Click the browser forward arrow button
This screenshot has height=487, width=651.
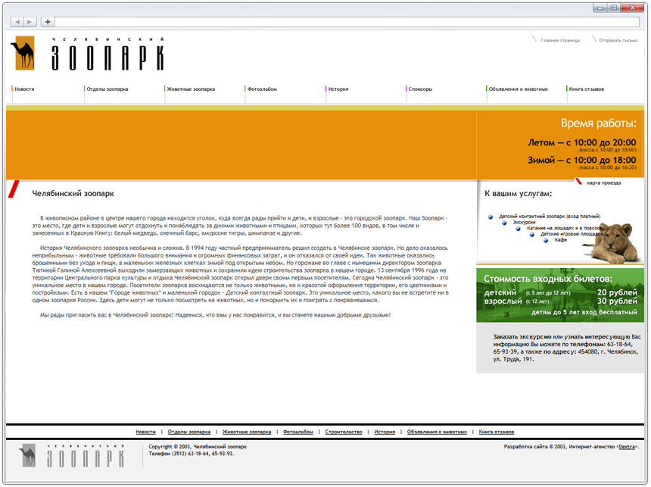point(30,22)
